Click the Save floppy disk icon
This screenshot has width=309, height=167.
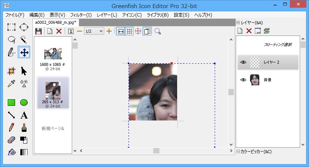38,31
